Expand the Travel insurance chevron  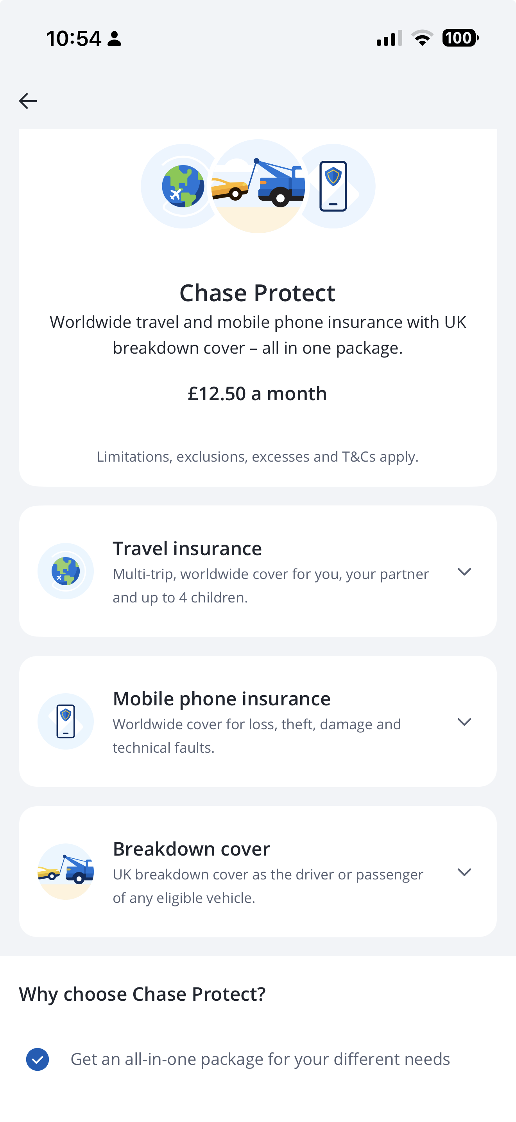click(464, 572)
